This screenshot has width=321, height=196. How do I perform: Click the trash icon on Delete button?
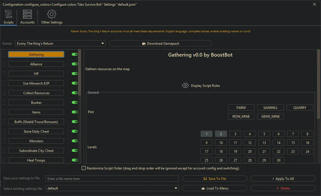[x=279, y=188]
